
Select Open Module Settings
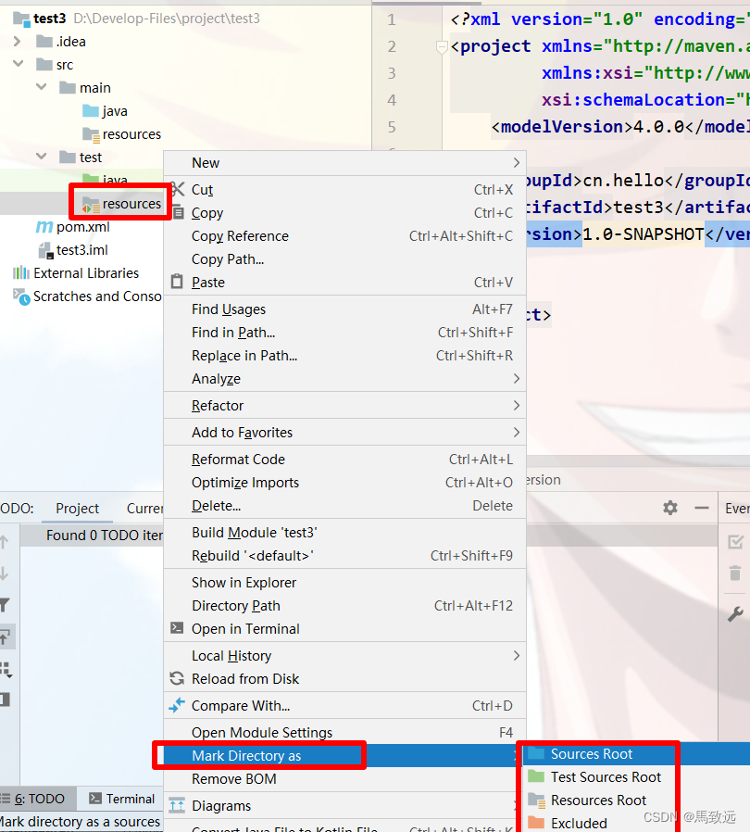point(344,733)
